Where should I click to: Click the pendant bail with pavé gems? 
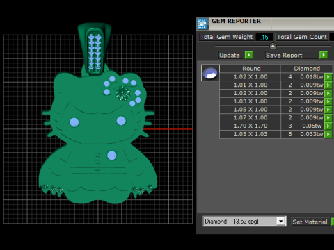point(95,49)
